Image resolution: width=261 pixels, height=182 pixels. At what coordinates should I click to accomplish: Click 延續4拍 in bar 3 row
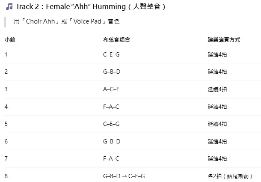(x=217, y=89)
